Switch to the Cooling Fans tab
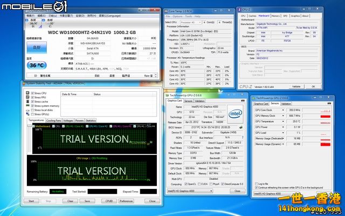Viewport: 345px width, 216px height. pos(53,120)
